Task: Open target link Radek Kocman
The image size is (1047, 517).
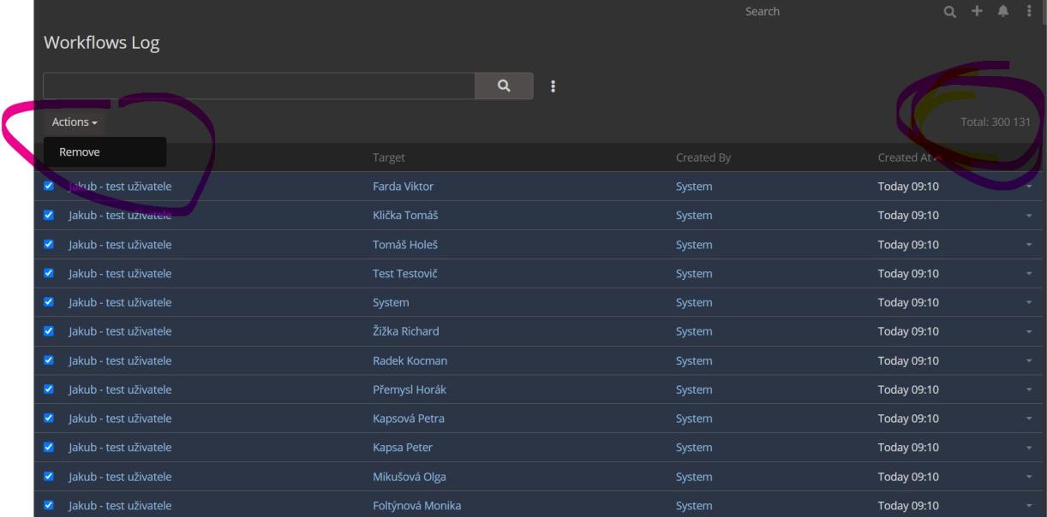Action: pos(410,360)
